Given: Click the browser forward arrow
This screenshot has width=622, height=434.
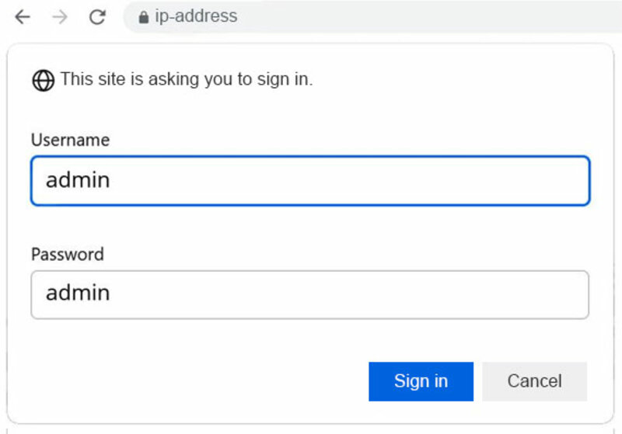Looking at the screenshot, I should (x=60, y=16).
